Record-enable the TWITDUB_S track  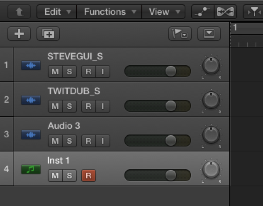click(89, 106)
